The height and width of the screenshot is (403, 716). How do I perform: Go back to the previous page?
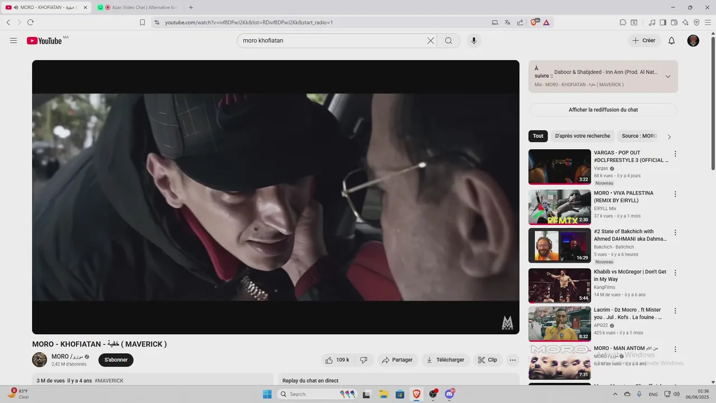8,22
